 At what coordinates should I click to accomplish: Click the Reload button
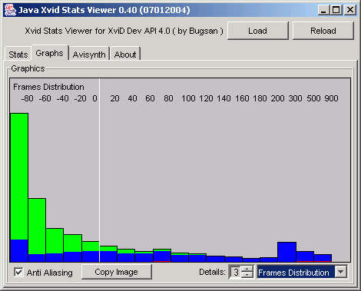click(x=323, y=31)
